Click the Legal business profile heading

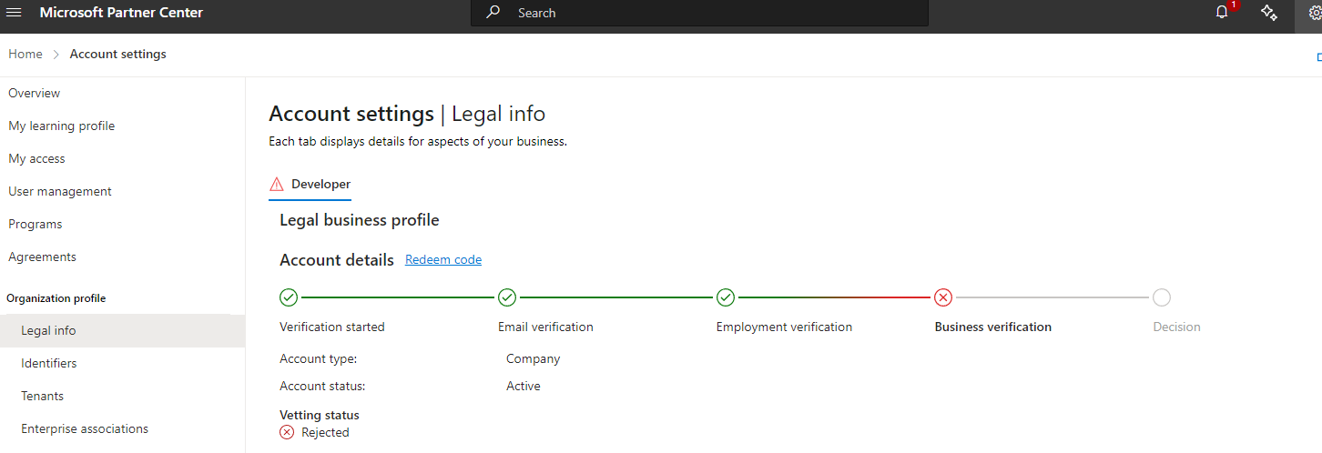tap(360, 220)
